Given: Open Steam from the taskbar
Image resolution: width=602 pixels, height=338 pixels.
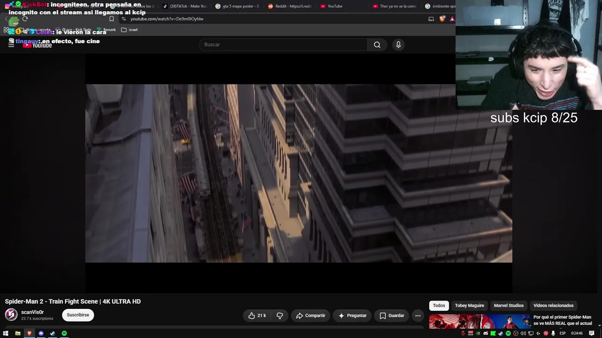Looking at the screenshot, I should click(52, 333).
